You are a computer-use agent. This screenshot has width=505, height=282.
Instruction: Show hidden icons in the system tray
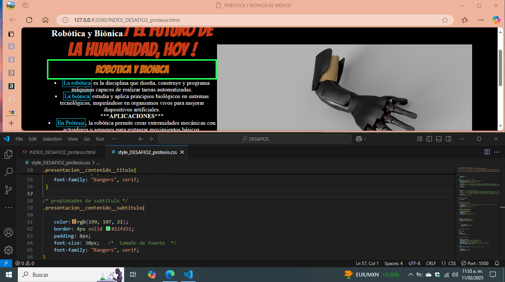(410, 275)
